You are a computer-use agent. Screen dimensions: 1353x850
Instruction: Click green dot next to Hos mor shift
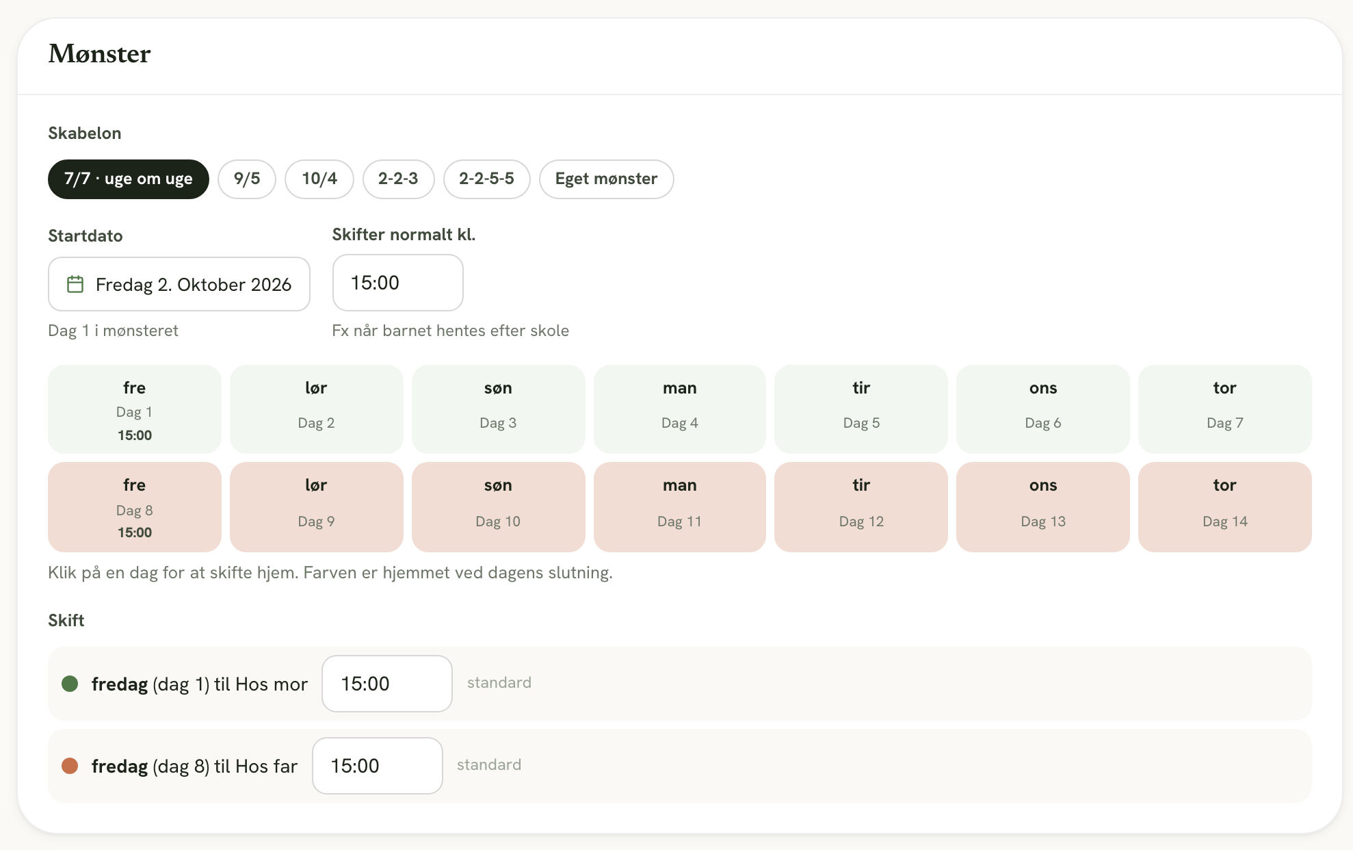[x=70, y=684]
